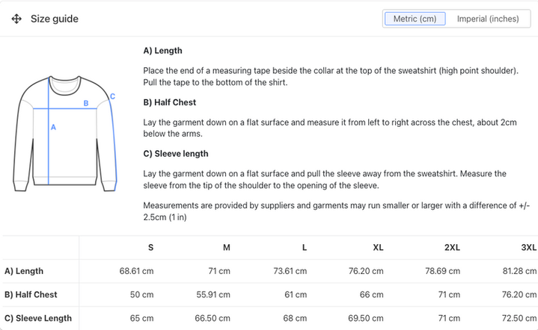Select the M size column header
This screenshot has height=330, width=538.
click(x=226, y=248)
